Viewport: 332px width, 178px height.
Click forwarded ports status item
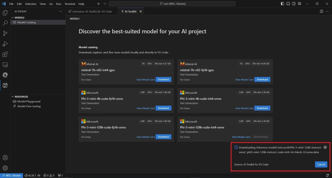[x=60, y=175]
